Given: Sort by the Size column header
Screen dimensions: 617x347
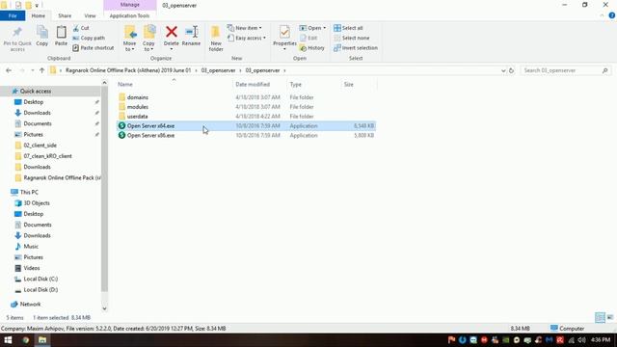Looking at the screenshot, I should pyautogui.click(x=349, y=84).
